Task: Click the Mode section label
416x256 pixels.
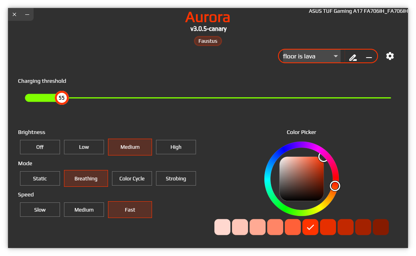Action: 25,164
